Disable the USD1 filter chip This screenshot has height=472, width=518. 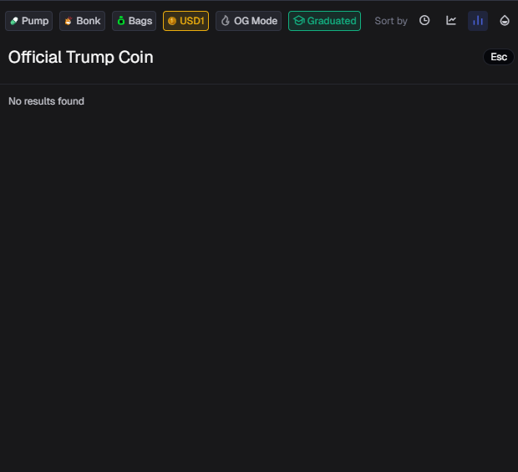186,21
